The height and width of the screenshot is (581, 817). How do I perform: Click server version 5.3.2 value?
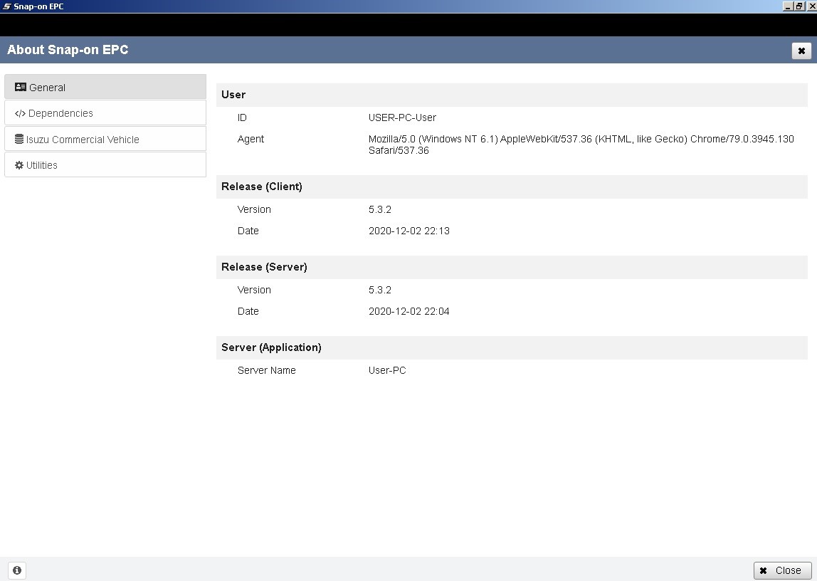(x=380, y=290)
